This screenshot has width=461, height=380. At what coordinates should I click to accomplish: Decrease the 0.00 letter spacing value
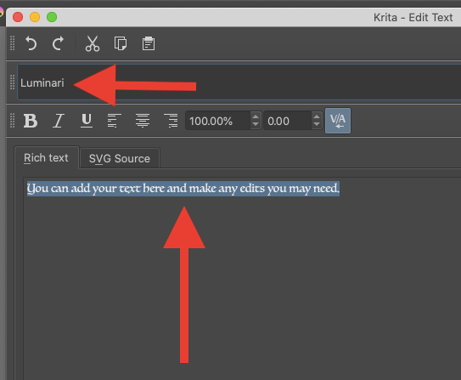[x=317, y=125]
